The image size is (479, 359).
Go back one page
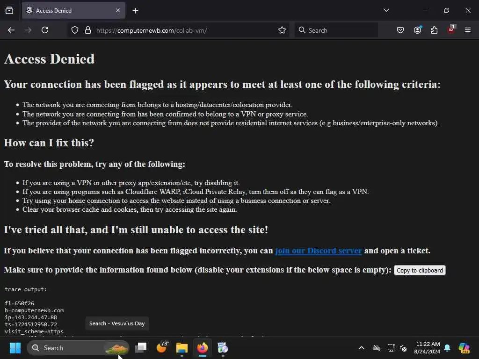point(11,30)
